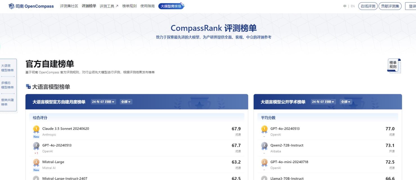Click the leaderboard icon before 大语言模型榜单 heading

28,87
